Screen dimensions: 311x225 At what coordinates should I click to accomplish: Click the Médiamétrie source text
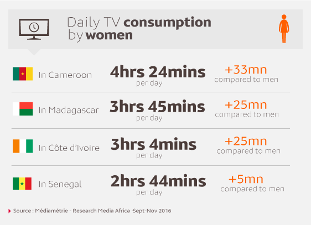92,211
